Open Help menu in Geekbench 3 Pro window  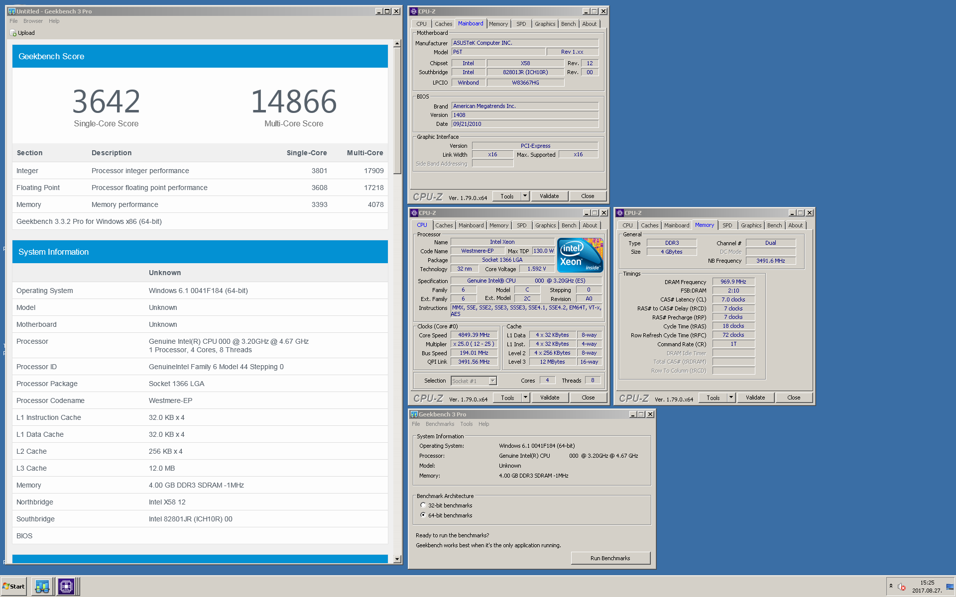483,424
